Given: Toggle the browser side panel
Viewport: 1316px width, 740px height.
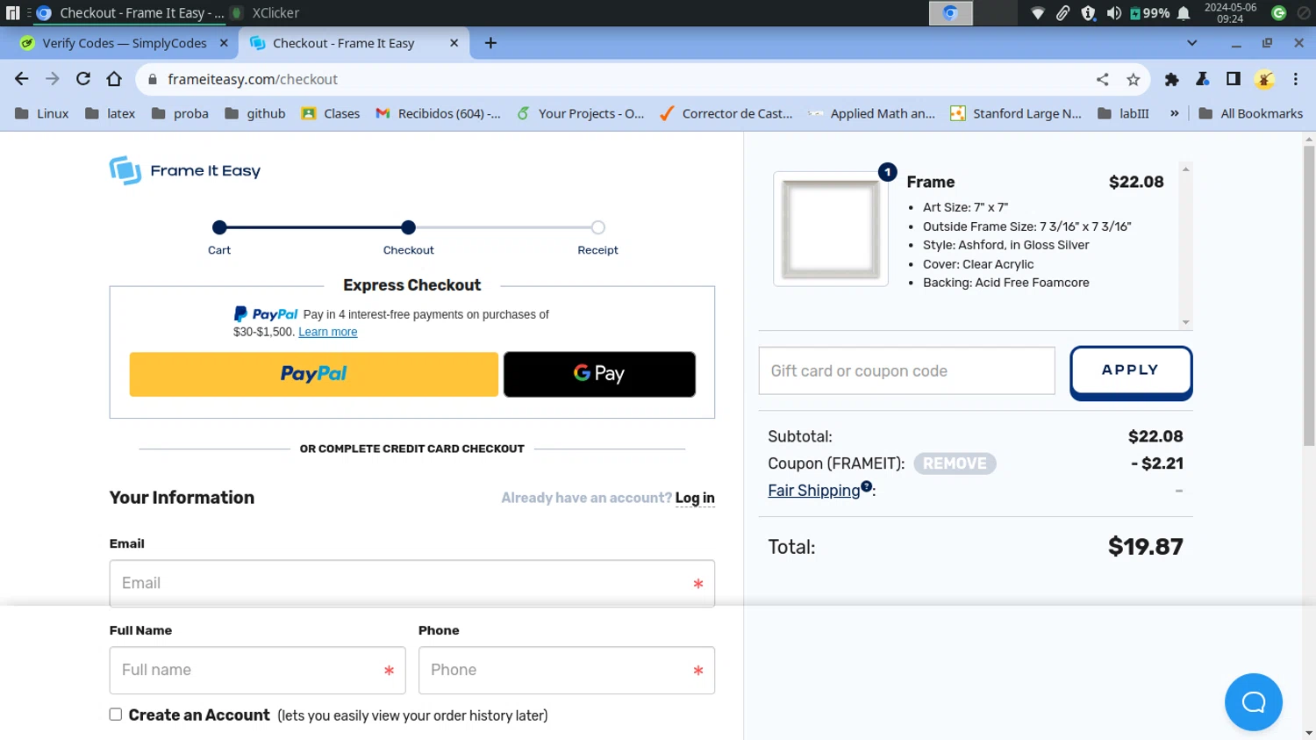Looking at the screenshot, I should (1234, 79).
